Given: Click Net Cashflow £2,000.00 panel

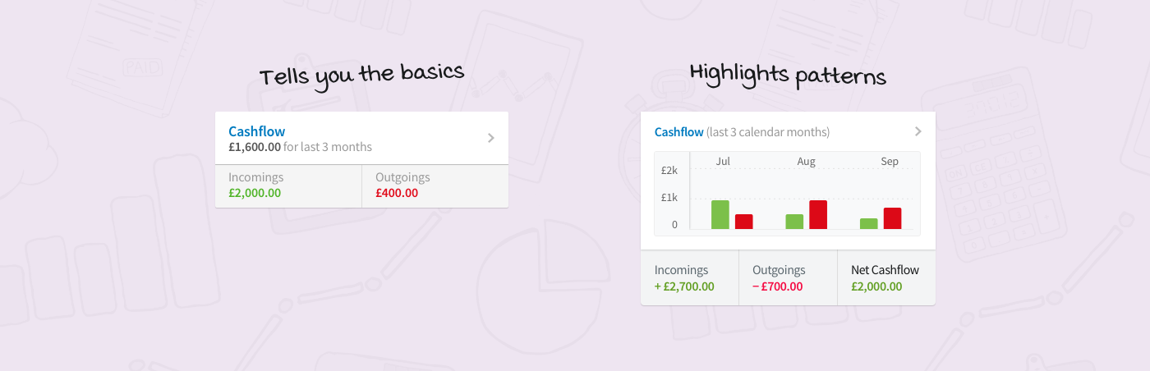Looking at the screenshot, I should click(885, 278).
